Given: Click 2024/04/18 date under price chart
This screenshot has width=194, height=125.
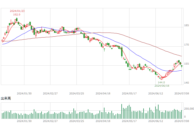Looking at the screenshot, I should click(x=103, y=94).
